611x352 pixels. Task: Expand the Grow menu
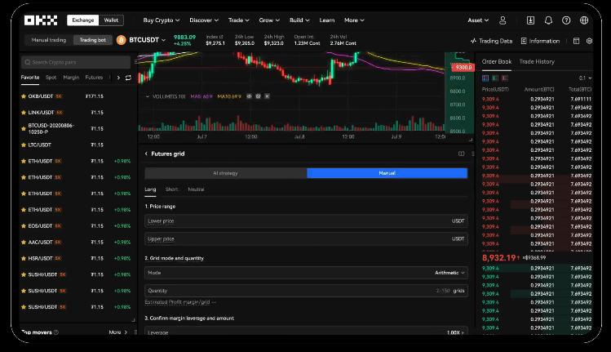point(269,20)
